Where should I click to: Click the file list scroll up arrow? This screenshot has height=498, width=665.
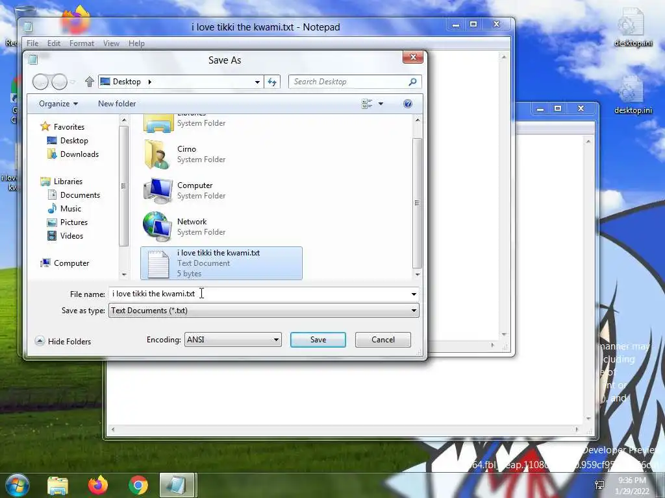pos(418,121)
